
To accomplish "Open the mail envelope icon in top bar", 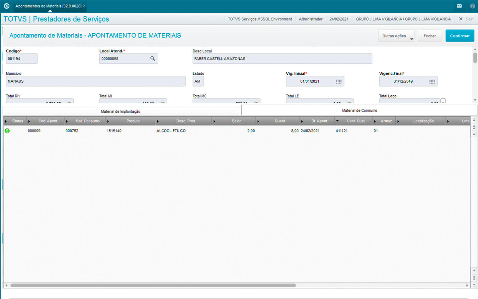I will tap(459, 6).
